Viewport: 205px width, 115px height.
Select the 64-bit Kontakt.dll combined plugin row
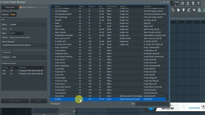[22, 71]
